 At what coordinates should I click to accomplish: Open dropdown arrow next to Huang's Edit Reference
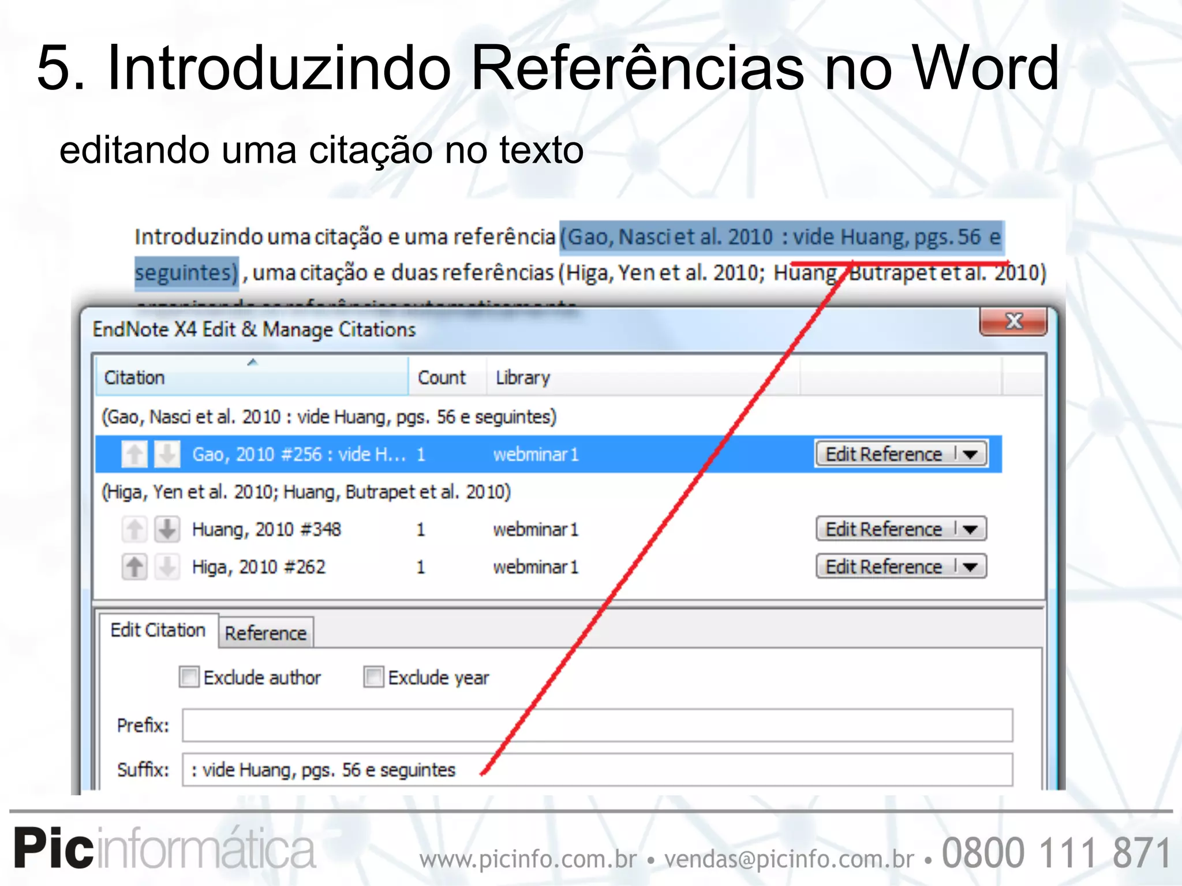pyautogui.click(x=971, y=529)
